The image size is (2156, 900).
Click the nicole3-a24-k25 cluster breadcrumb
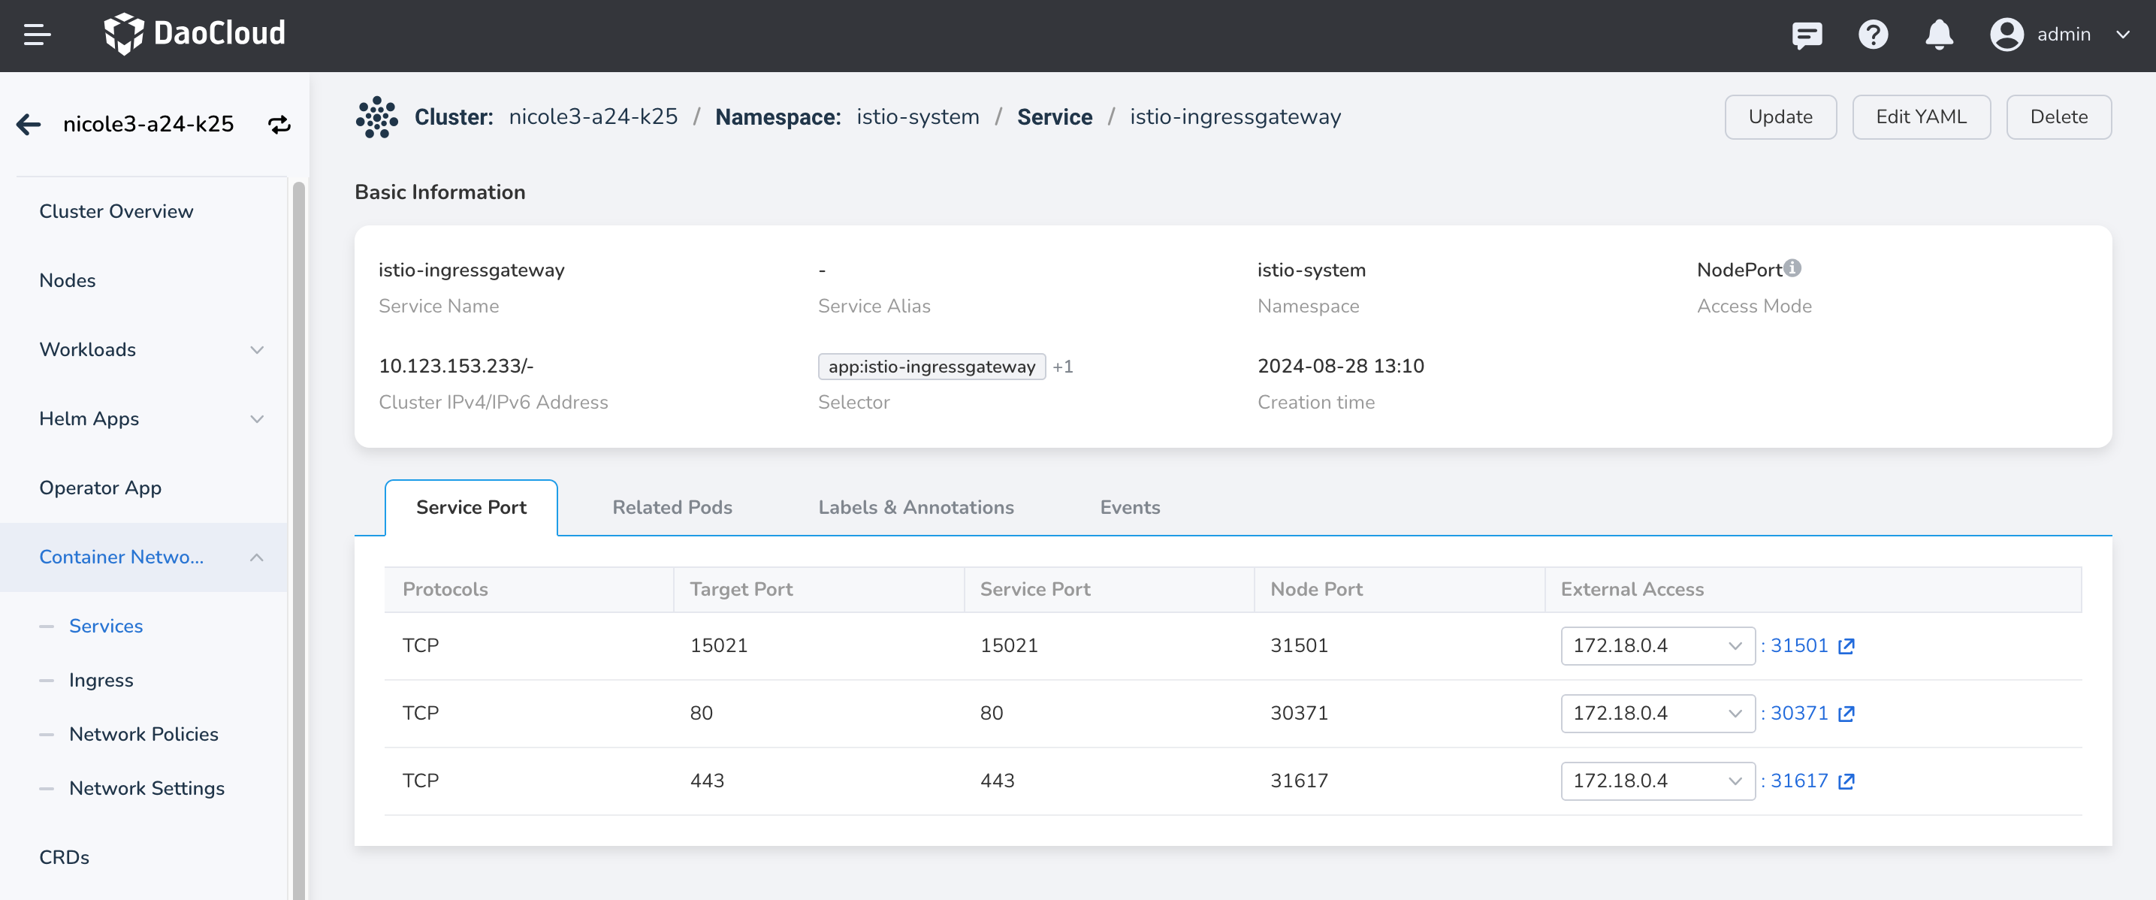tap(593, 117)
